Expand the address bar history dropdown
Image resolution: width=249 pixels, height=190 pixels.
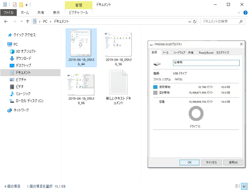pos(189,21)
